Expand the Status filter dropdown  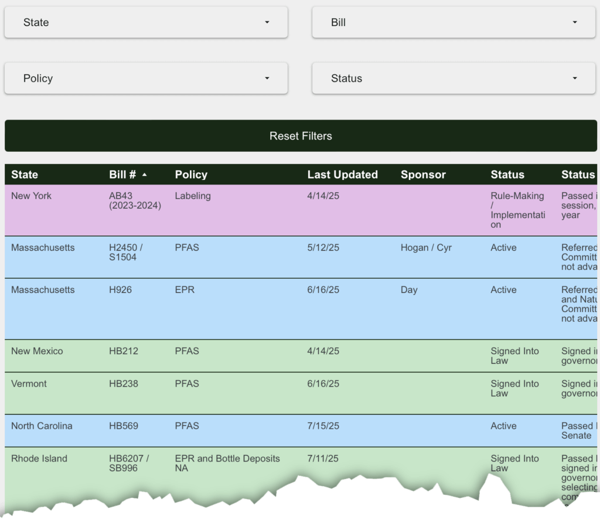pos(454,78)
